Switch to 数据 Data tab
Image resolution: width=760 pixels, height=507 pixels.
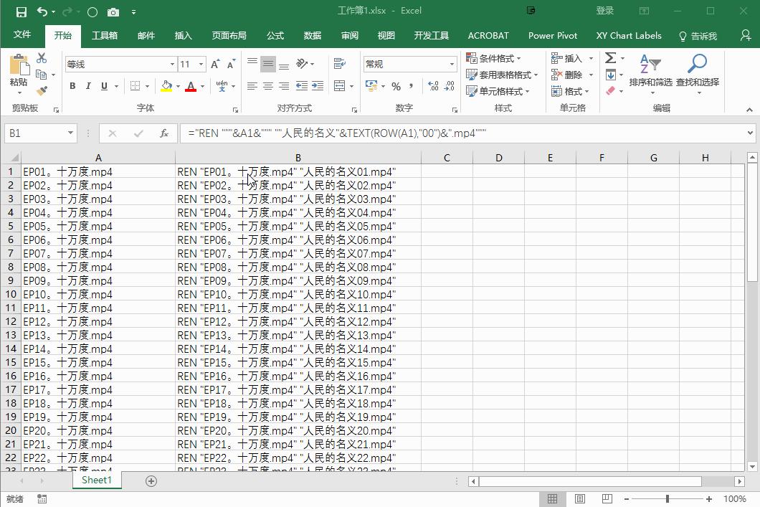[312, 35]
